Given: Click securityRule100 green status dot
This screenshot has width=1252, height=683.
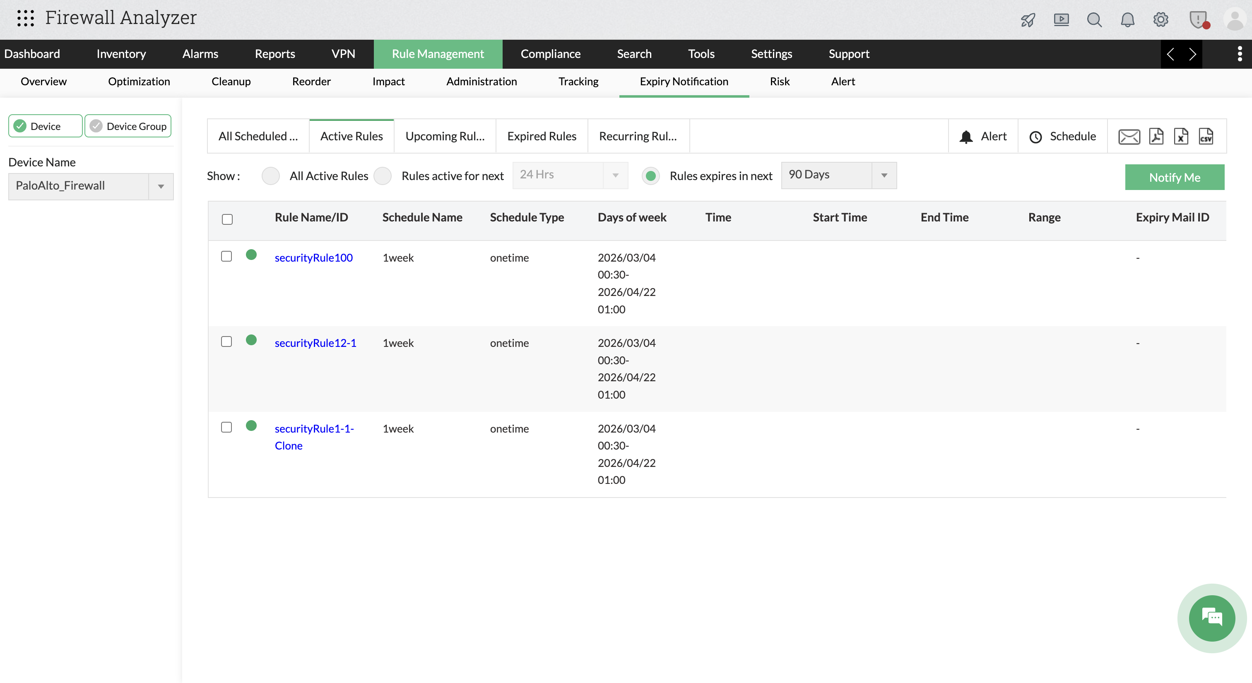Looking at the screenshot, I should pos(251,255).
